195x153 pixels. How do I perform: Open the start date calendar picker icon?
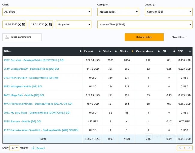23,25
